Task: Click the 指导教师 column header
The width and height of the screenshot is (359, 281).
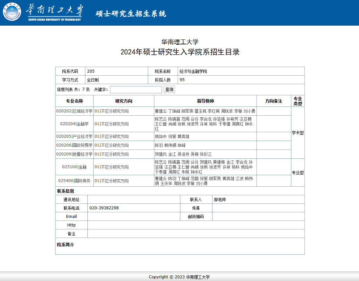Action: [x=205, y=101]
